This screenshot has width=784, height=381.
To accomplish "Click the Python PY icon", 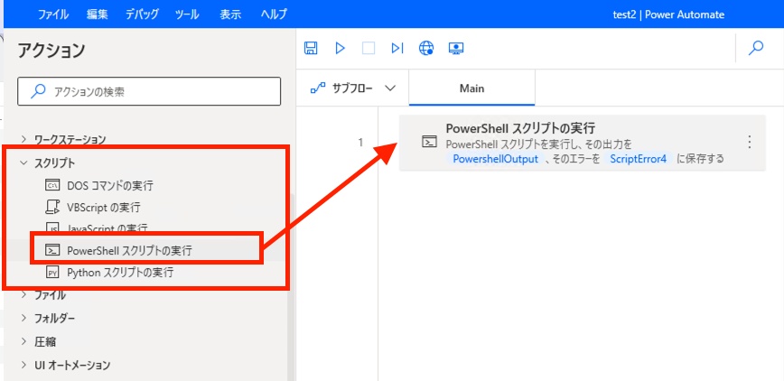I will (x=52, y=273).
